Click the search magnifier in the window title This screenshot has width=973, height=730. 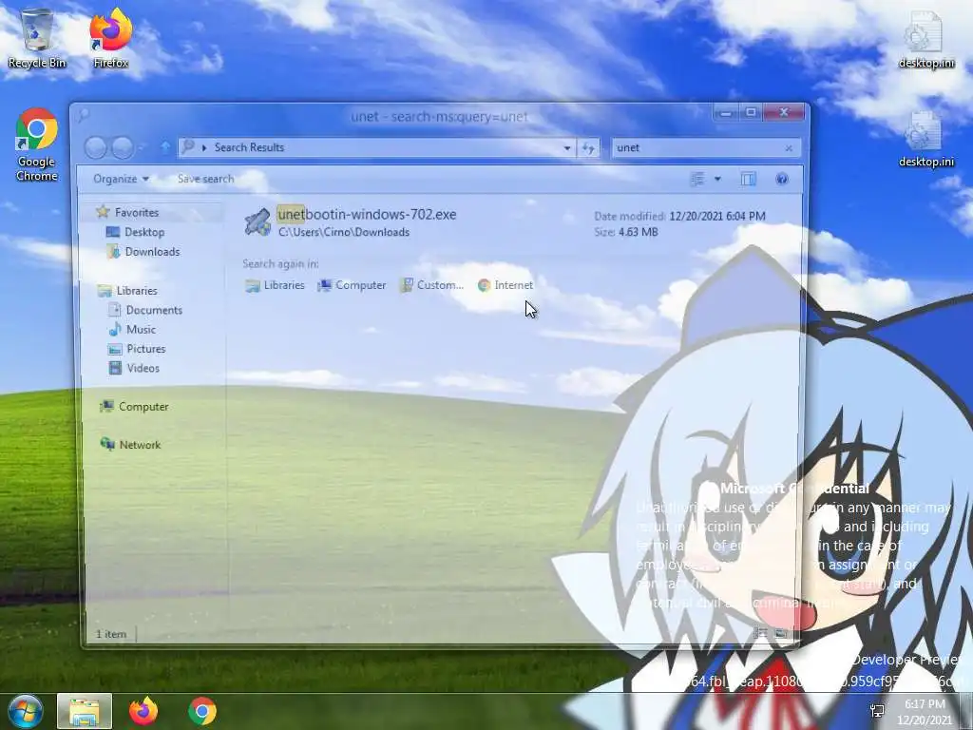coord(83,115)
